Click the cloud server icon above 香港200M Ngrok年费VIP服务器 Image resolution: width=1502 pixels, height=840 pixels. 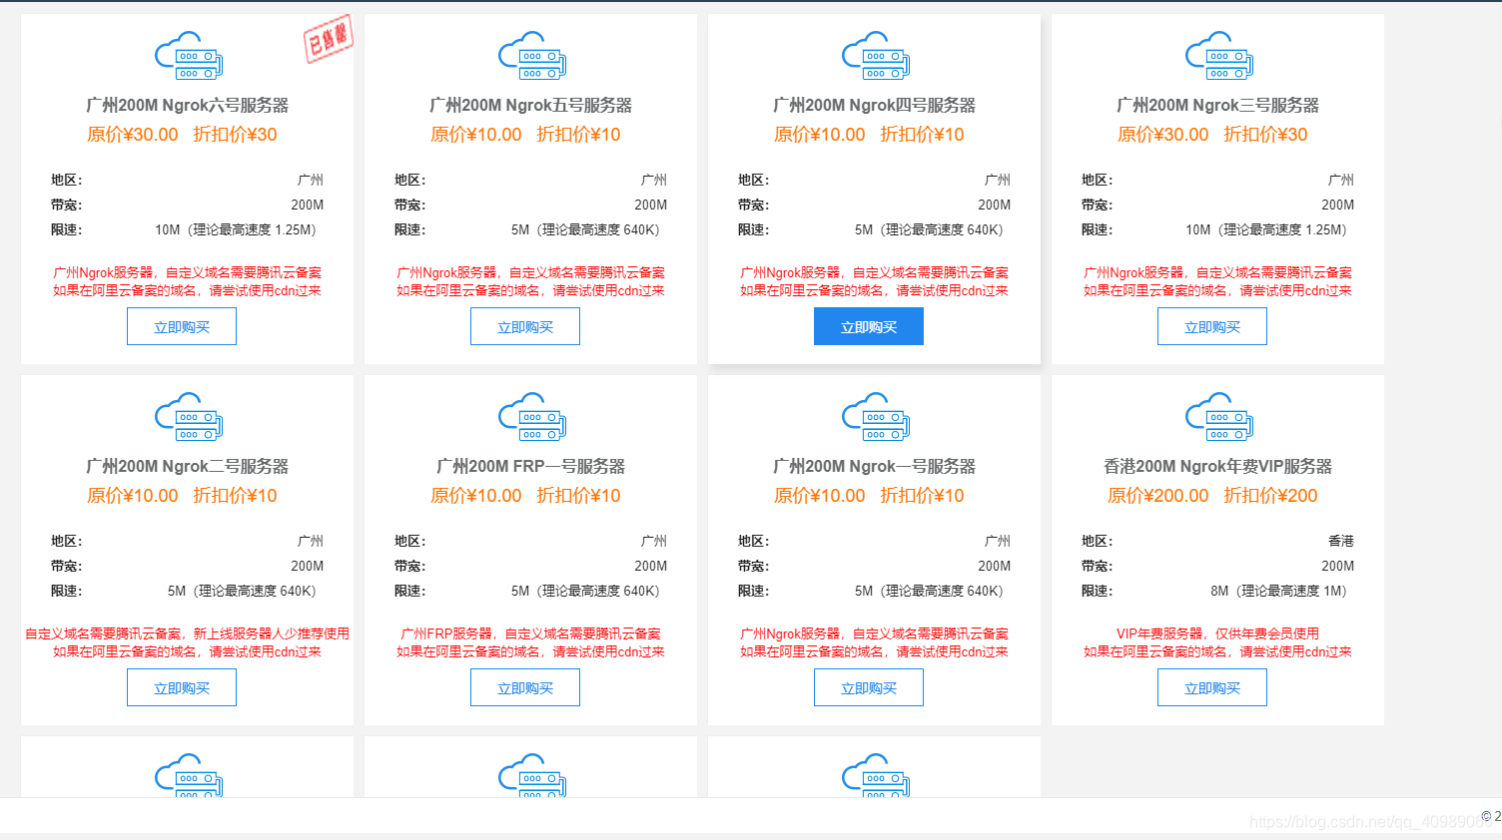pyautogui.click(x=1218, y=417)
